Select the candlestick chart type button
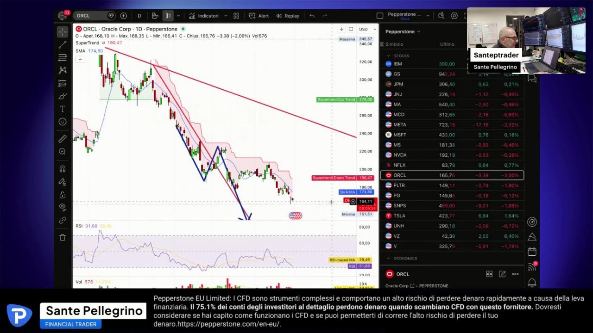 click(168, 16)
